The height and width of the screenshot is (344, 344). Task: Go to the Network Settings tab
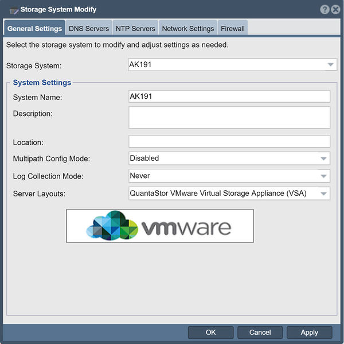pyautogui.click(x=188, y=29)
